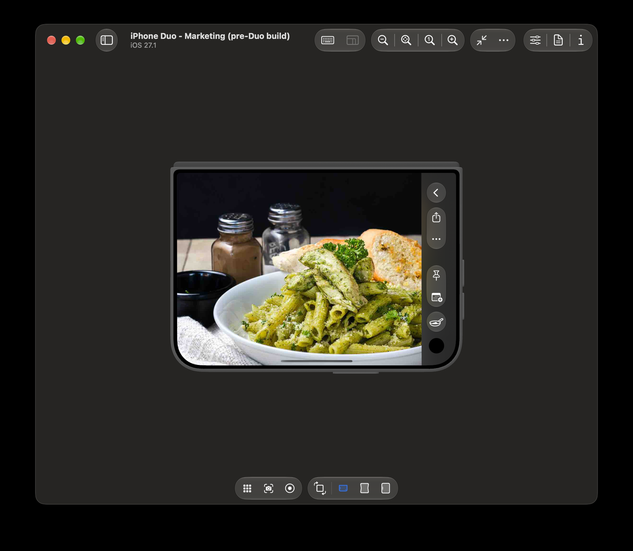The height and width of the screenshot is (551, 633).
Task: Select the half-folded device posture
Action: tap(364, 488)
